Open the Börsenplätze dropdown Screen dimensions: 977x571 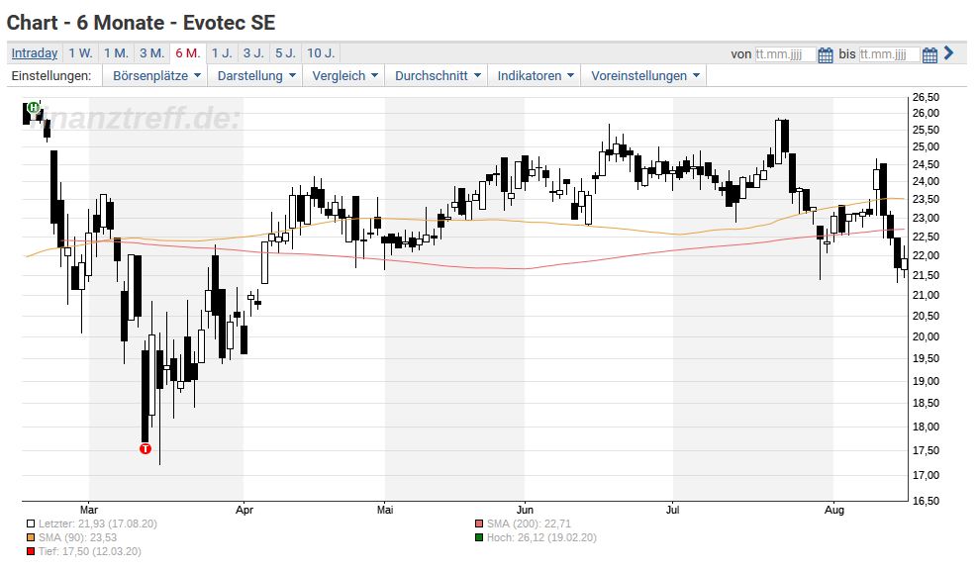156,75
